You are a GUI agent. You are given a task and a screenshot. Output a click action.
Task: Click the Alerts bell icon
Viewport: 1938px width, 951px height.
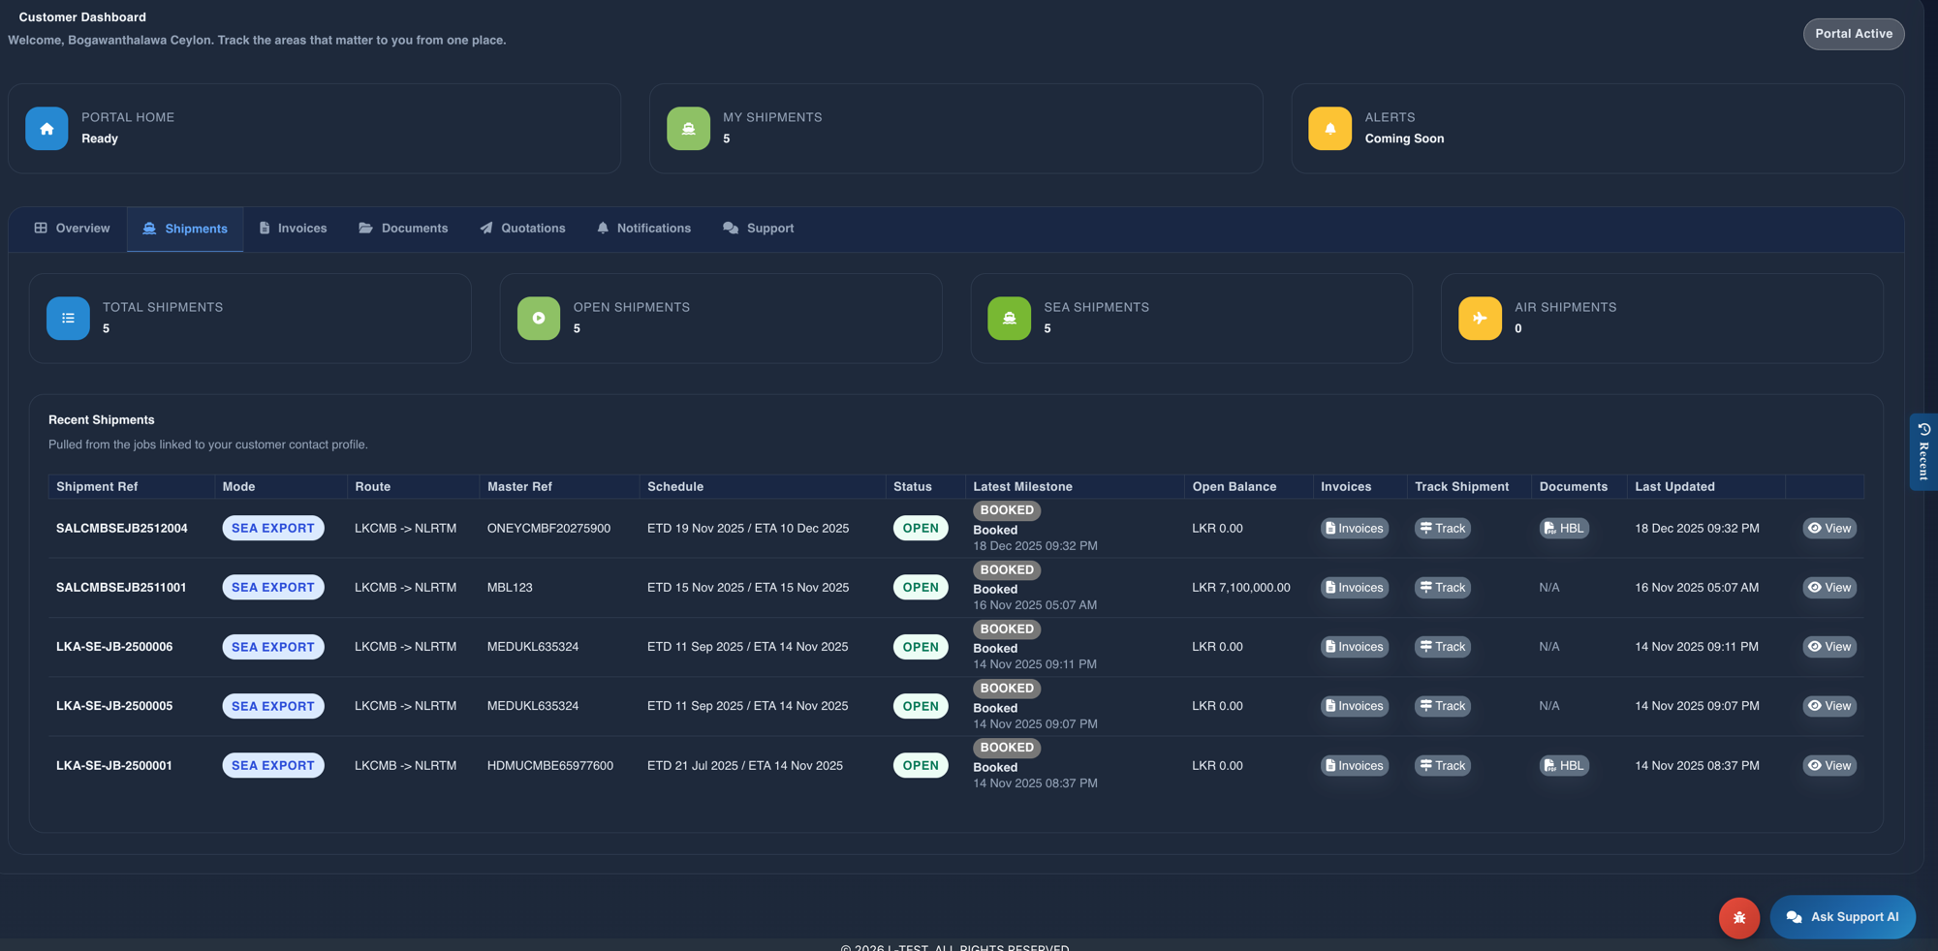[1329, 129]
